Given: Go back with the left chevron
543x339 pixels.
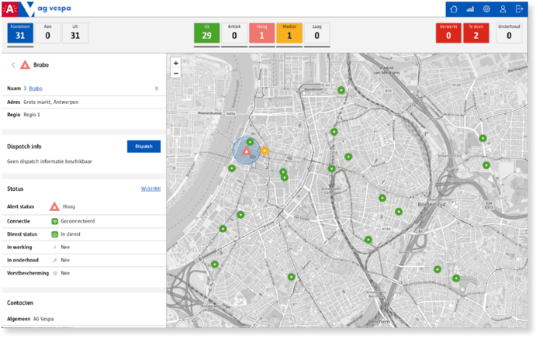Looking at the screenshot, I should pyautogui.click(x=13, y=64).
